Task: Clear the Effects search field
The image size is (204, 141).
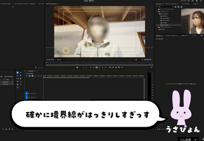Action: click(173, 7)
